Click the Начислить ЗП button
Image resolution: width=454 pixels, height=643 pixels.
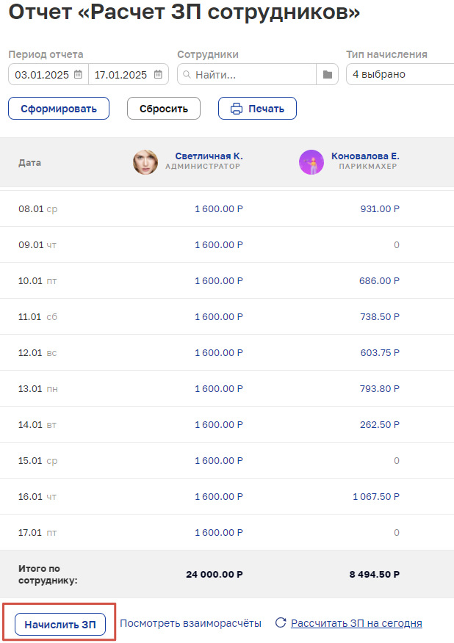click(60, 624)
